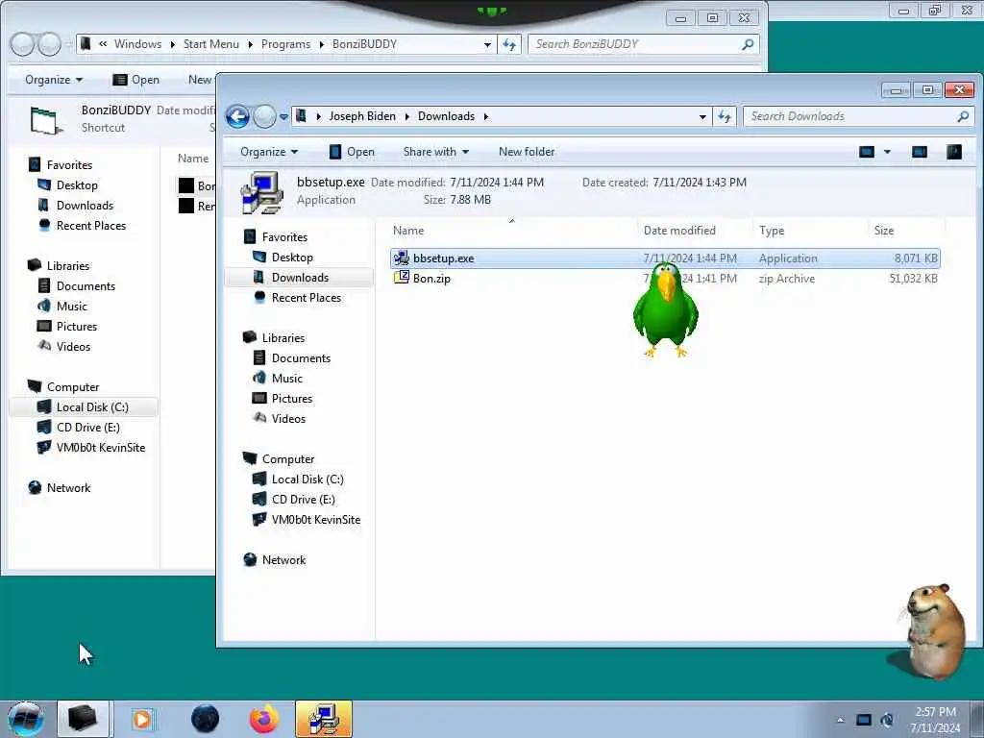Click the help icon in Downloads toolbar
The height and width of the screenshot is (738, 984).
(954, 152)
